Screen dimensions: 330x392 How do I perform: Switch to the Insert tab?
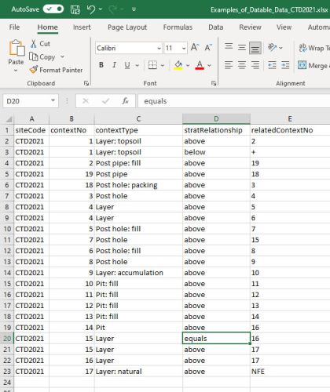82,27
